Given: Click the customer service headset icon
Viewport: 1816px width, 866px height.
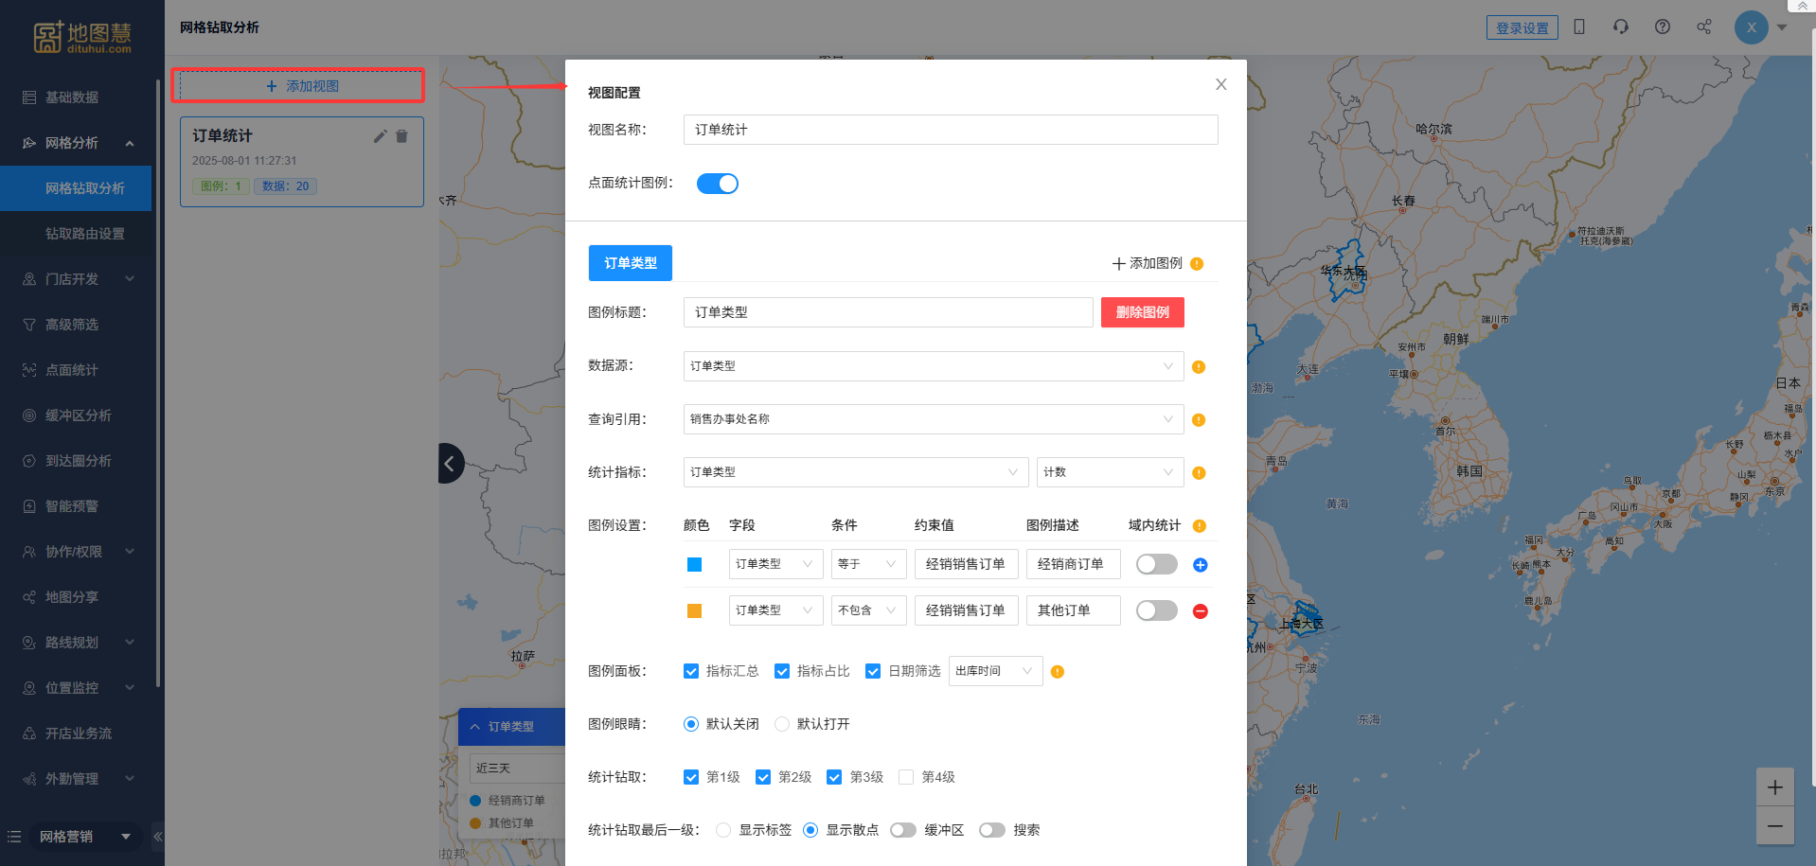Looking at the screenshot, I should (1620, 27).
